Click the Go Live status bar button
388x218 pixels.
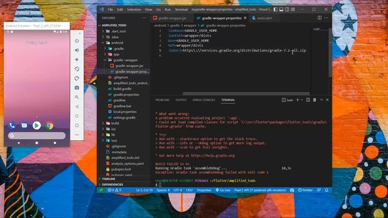[x=223, y=190]
